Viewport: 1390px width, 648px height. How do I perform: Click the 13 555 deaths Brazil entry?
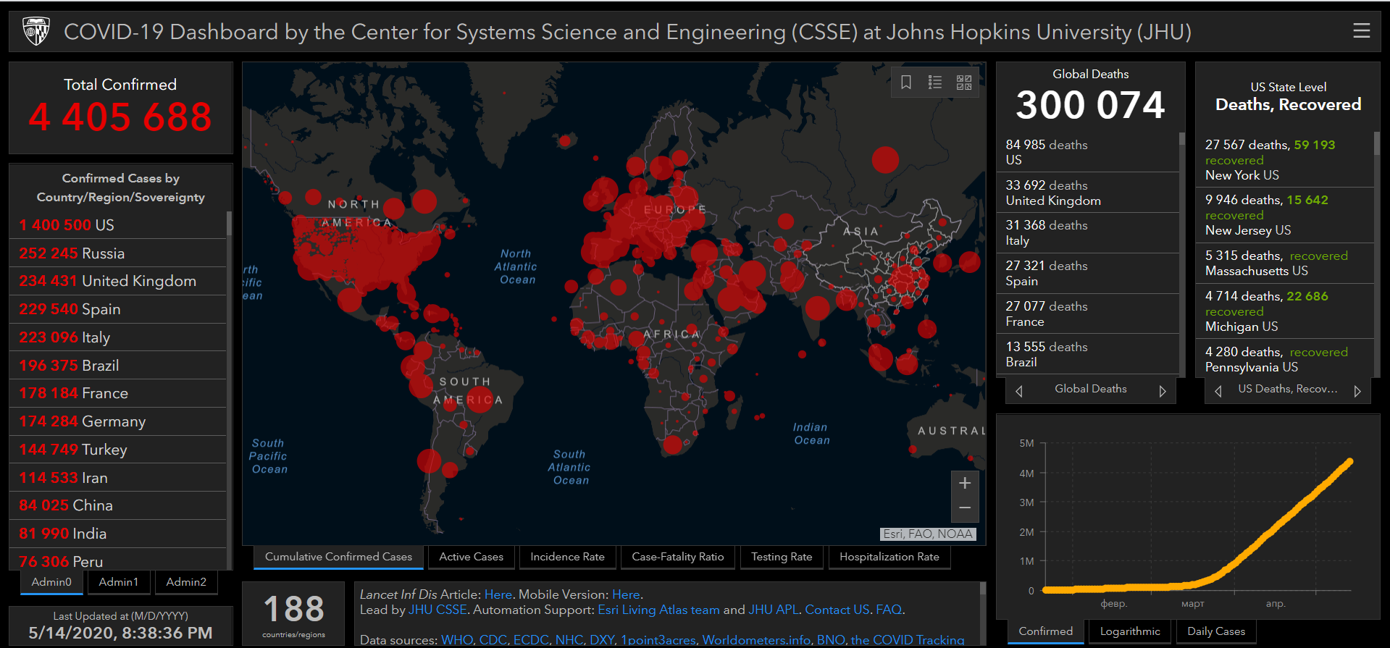coord(1088,355)
